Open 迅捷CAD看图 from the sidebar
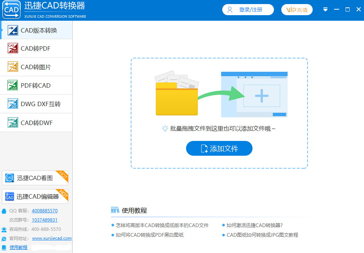Image resolution: width=364 pixels, height=253 pixels. pyautogui.click(x=35, y=178)
